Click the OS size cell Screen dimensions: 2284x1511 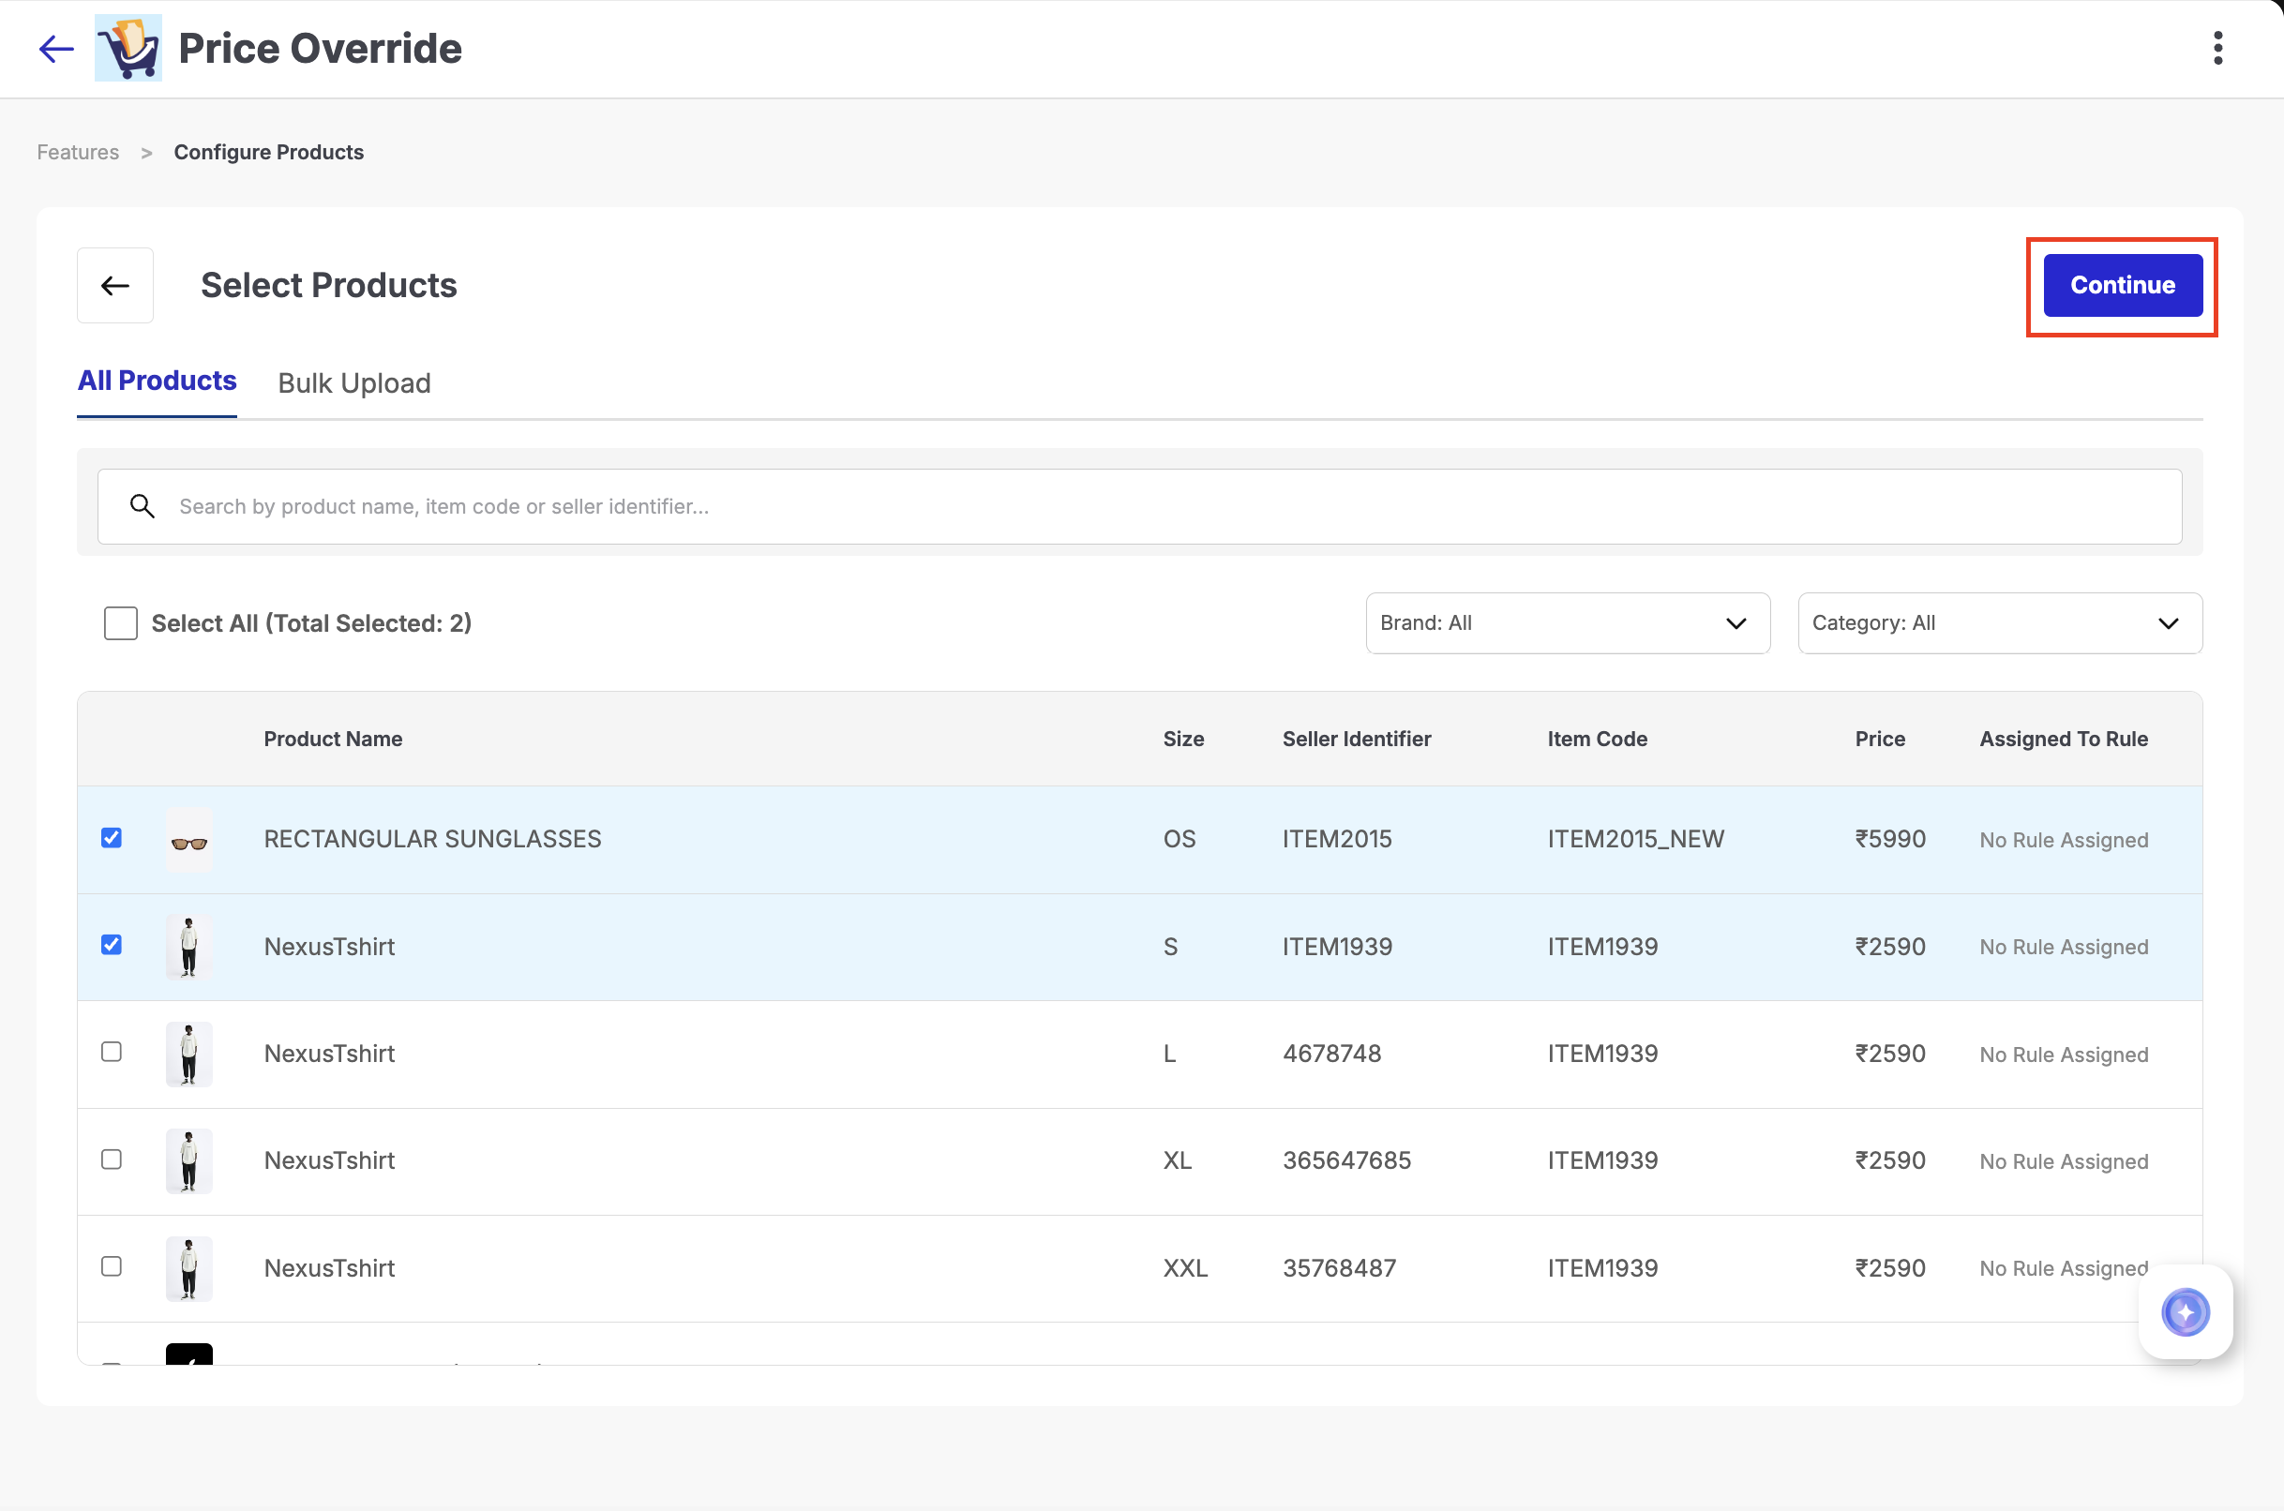pos(1180,839)
